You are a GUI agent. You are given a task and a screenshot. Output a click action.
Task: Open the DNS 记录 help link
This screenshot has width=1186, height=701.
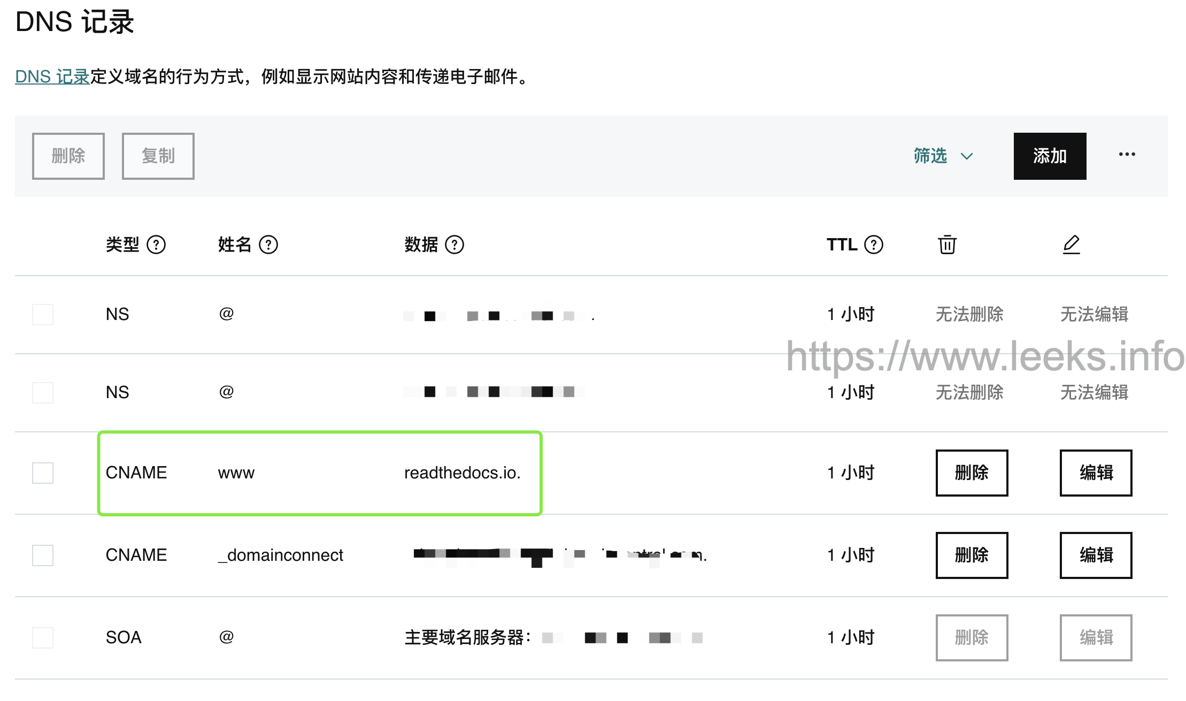tap(52, 77)
